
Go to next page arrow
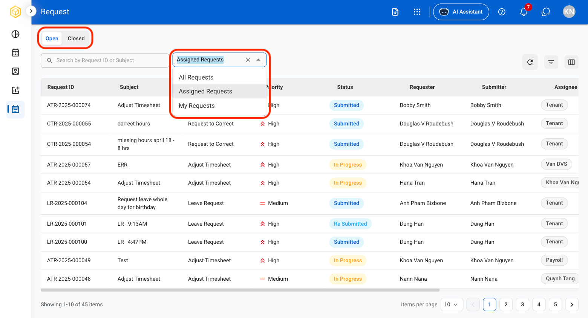(572, 304)
